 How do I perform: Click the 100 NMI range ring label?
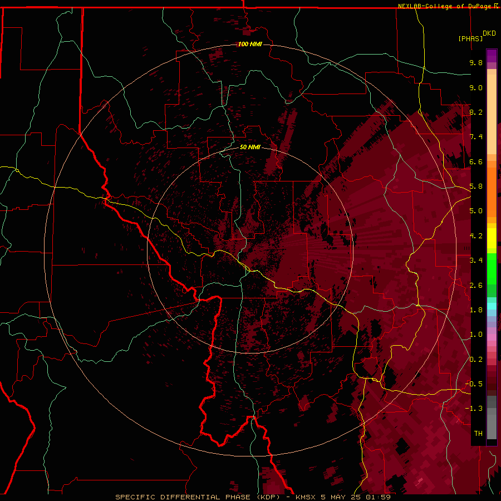click(250, 44)
